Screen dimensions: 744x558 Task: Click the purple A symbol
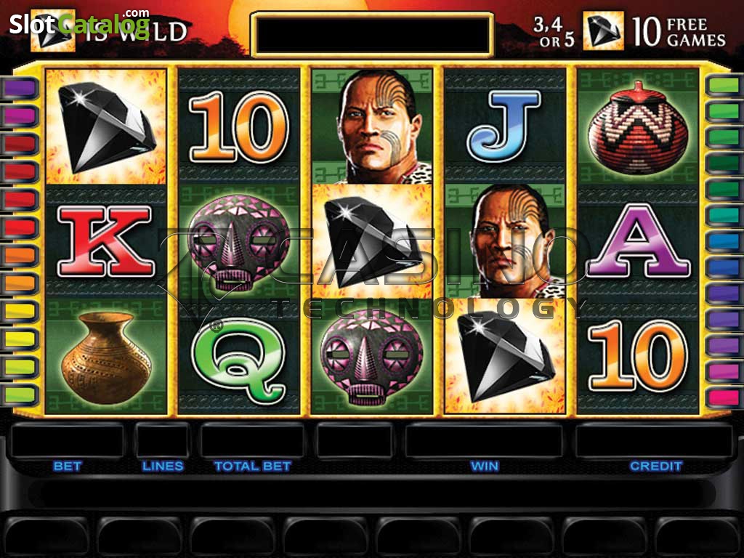(639, 240)
